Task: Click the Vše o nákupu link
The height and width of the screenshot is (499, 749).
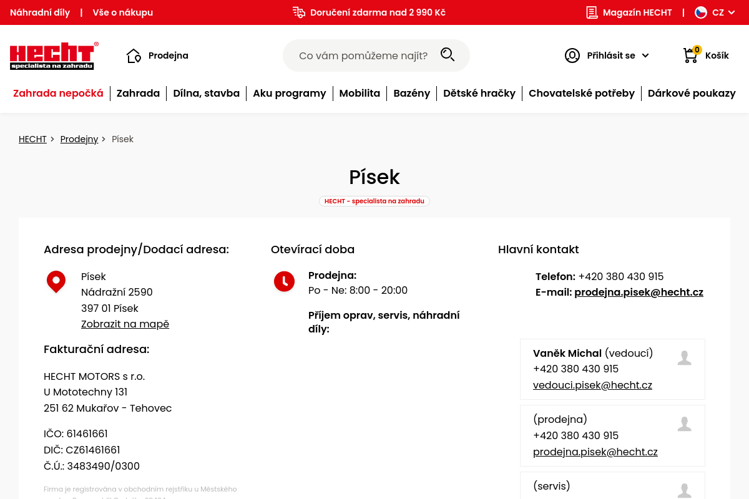Action: coord(123,12)
